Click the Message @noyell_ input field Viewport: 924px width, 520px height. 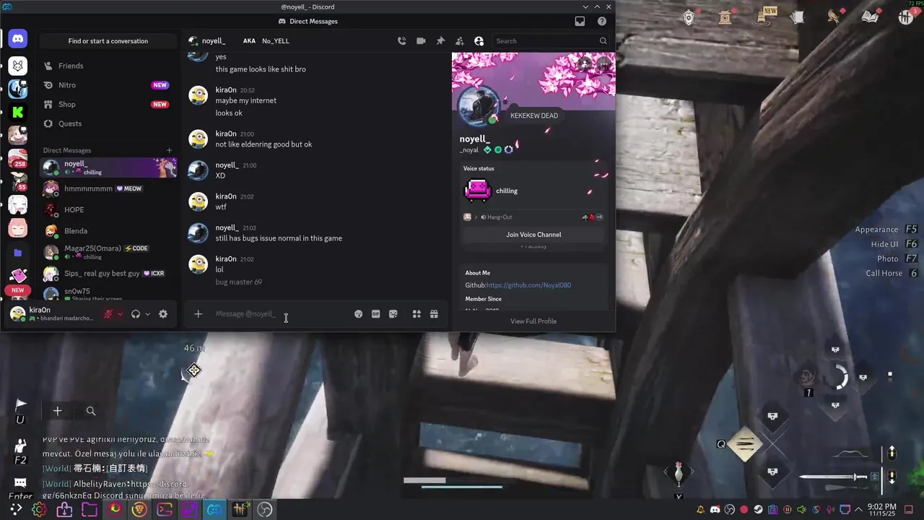click(278, 313)
